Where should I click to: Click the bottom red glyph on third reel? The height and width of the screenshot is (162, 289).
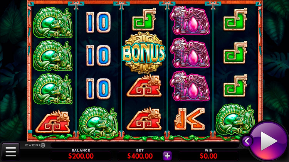(144, 119)
